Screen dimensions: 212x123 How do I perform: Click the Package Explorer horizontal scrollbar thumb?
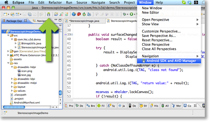pos(14,107)
